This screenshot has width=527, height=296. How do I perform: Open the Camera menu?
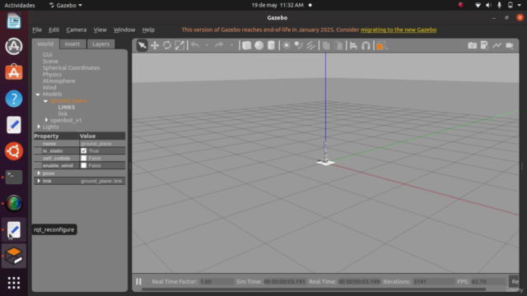[x=77, y=30]
